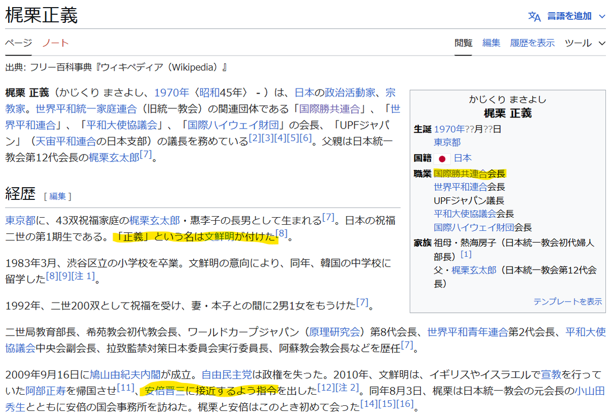Open the 履歴を表示 tab
Image resolution: width=610 pixels, height=415 pixels.
coord(532,43)
